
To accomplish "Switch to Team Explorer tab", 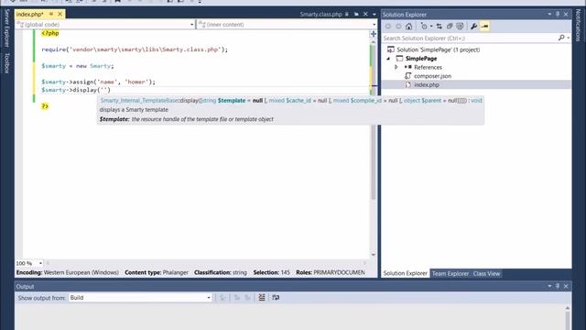I will [450, 273].
